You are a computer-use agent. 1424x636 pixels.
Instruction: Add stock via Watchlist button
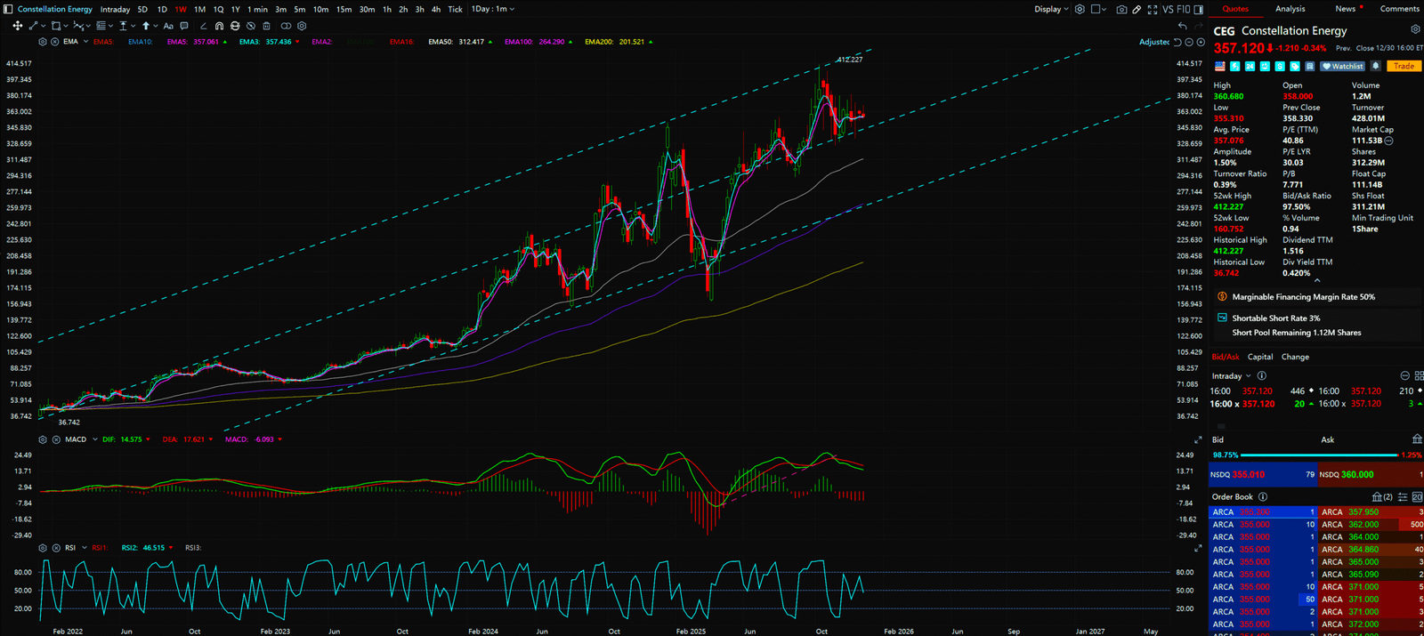click(1343, 66)
